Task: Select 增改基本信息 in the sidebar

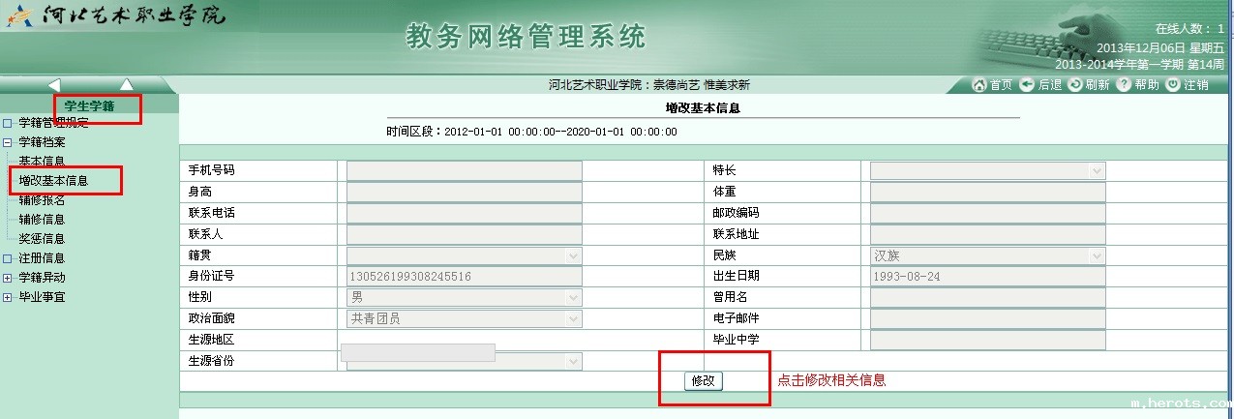Action: click(53, 181)
